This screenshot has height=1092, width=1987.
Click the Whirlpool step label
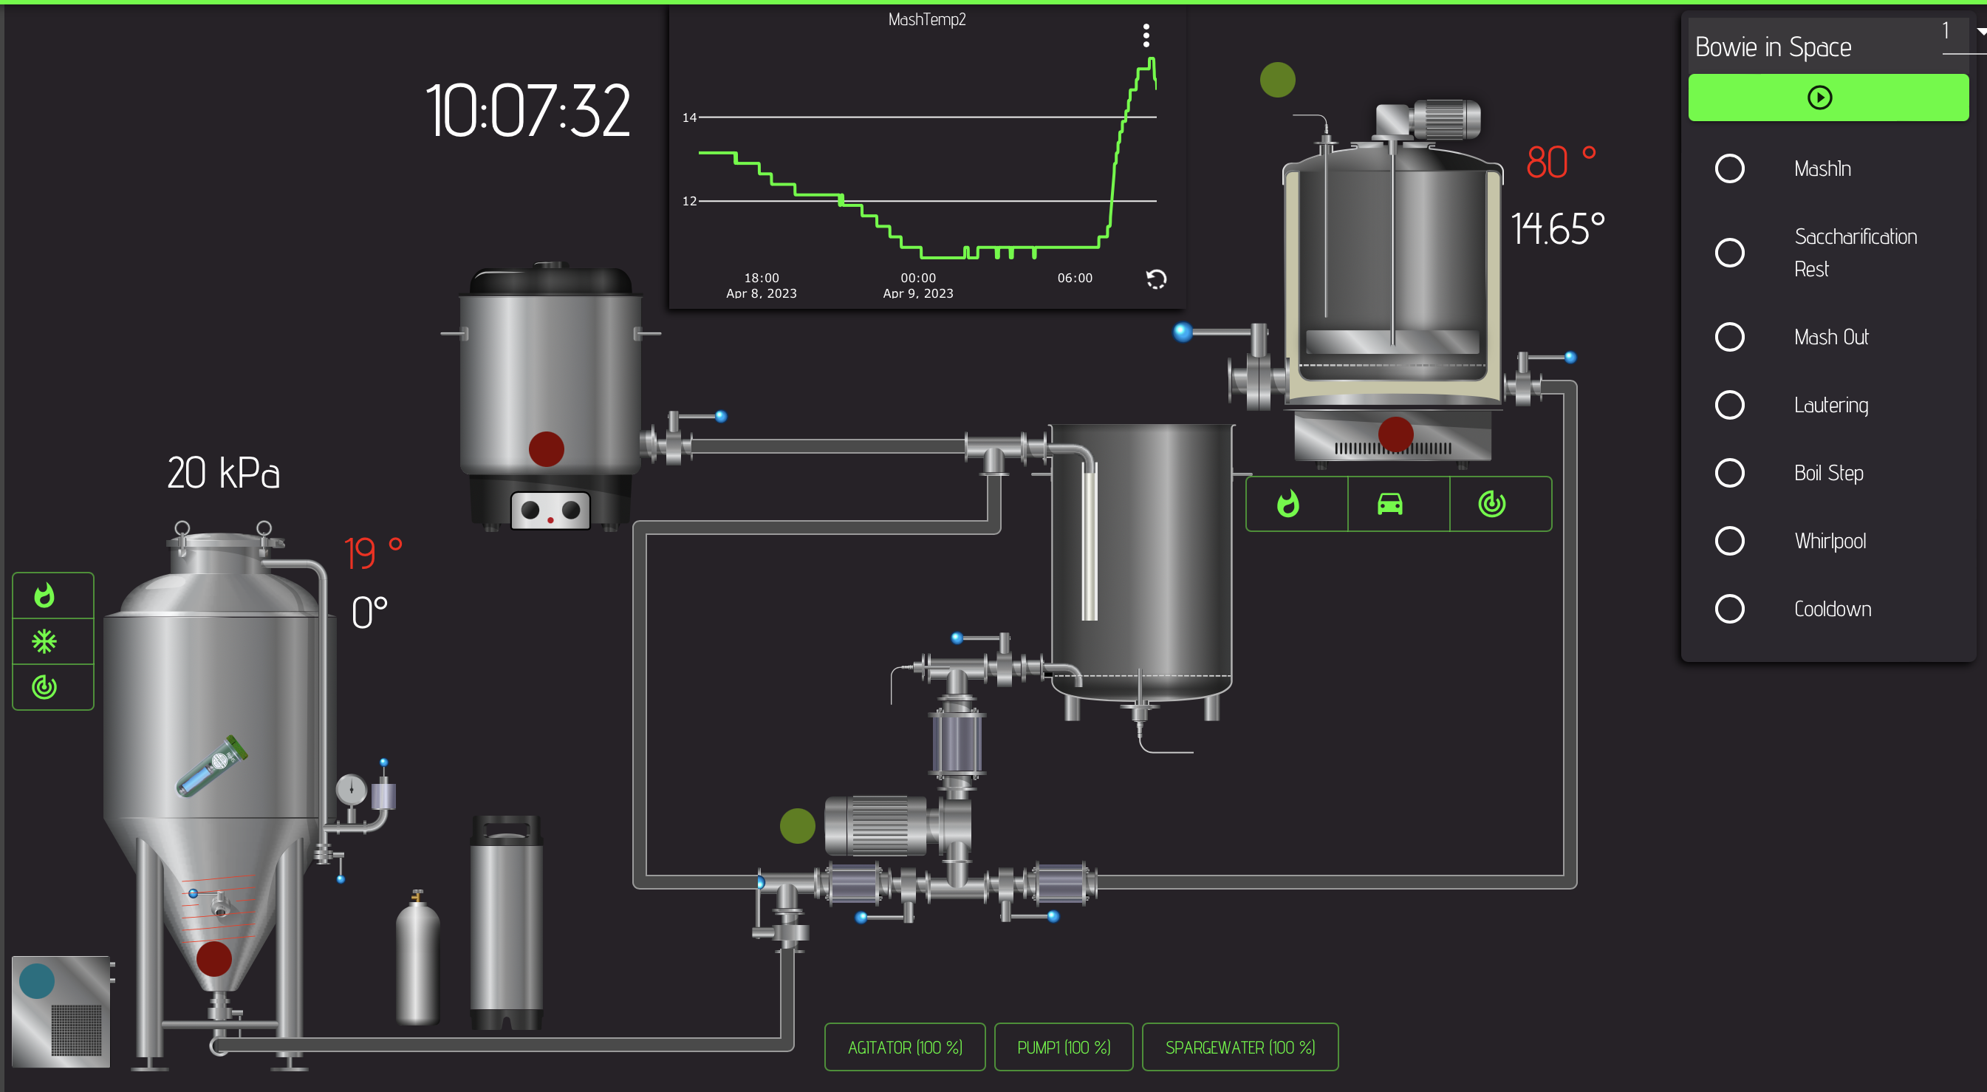[1829, 541]
